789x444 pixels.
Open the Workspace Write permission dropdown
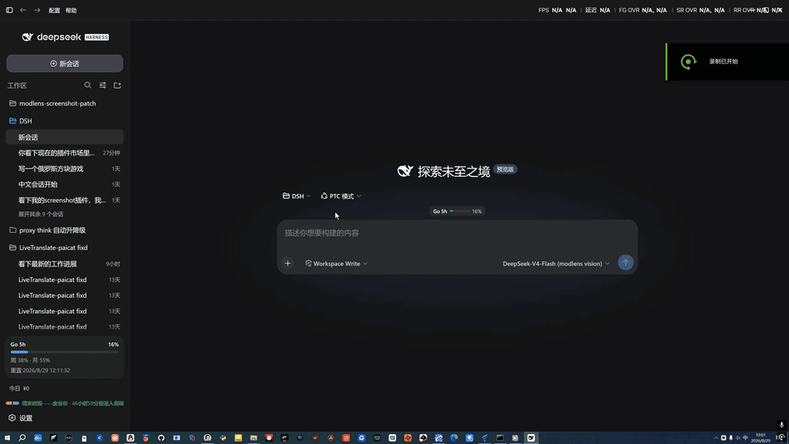pos(336,263)
